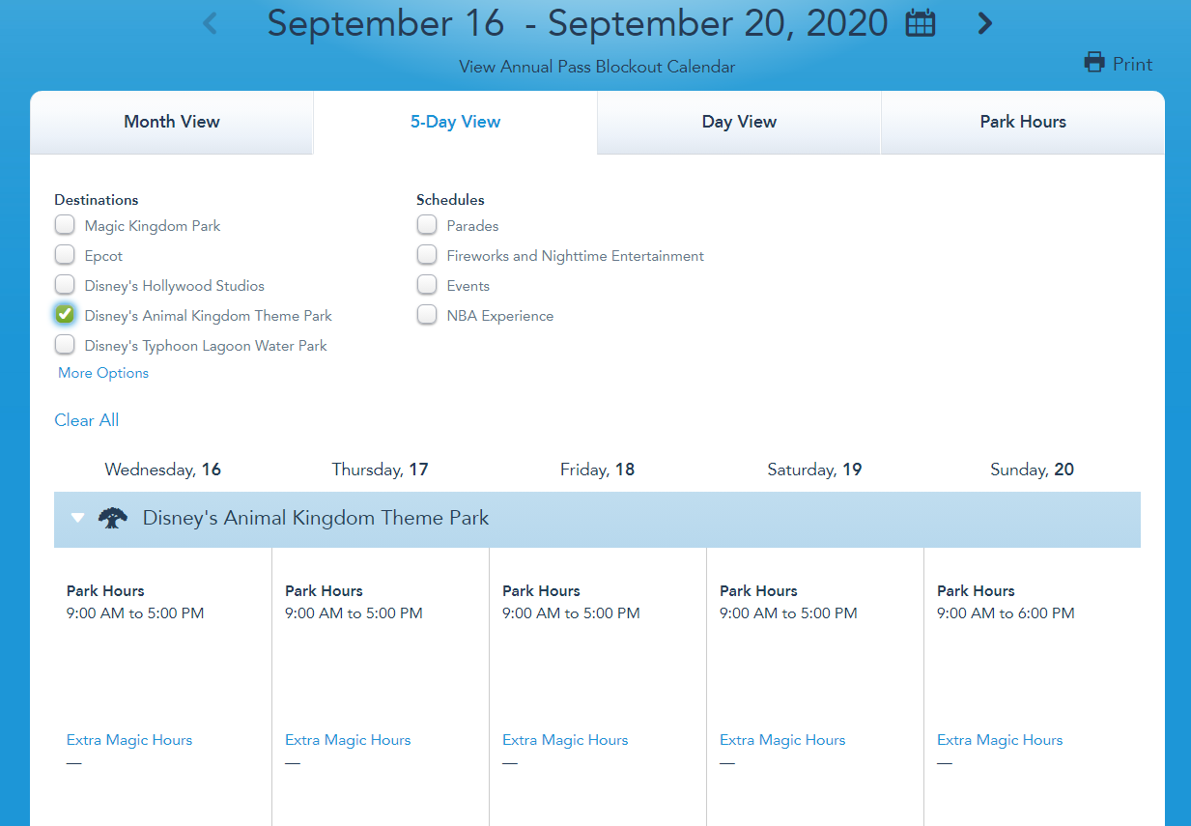Click the Clear All link
The image size is (1191, 826).
(x=87, y=420)
